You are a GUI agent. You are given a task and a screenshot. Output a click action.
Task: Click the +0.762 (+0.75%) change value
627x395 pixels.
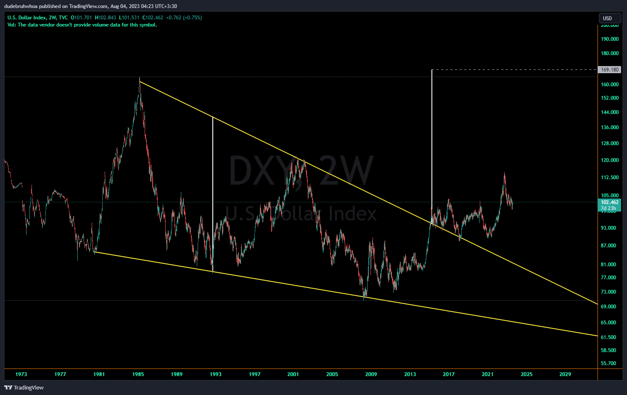(184, 18)
